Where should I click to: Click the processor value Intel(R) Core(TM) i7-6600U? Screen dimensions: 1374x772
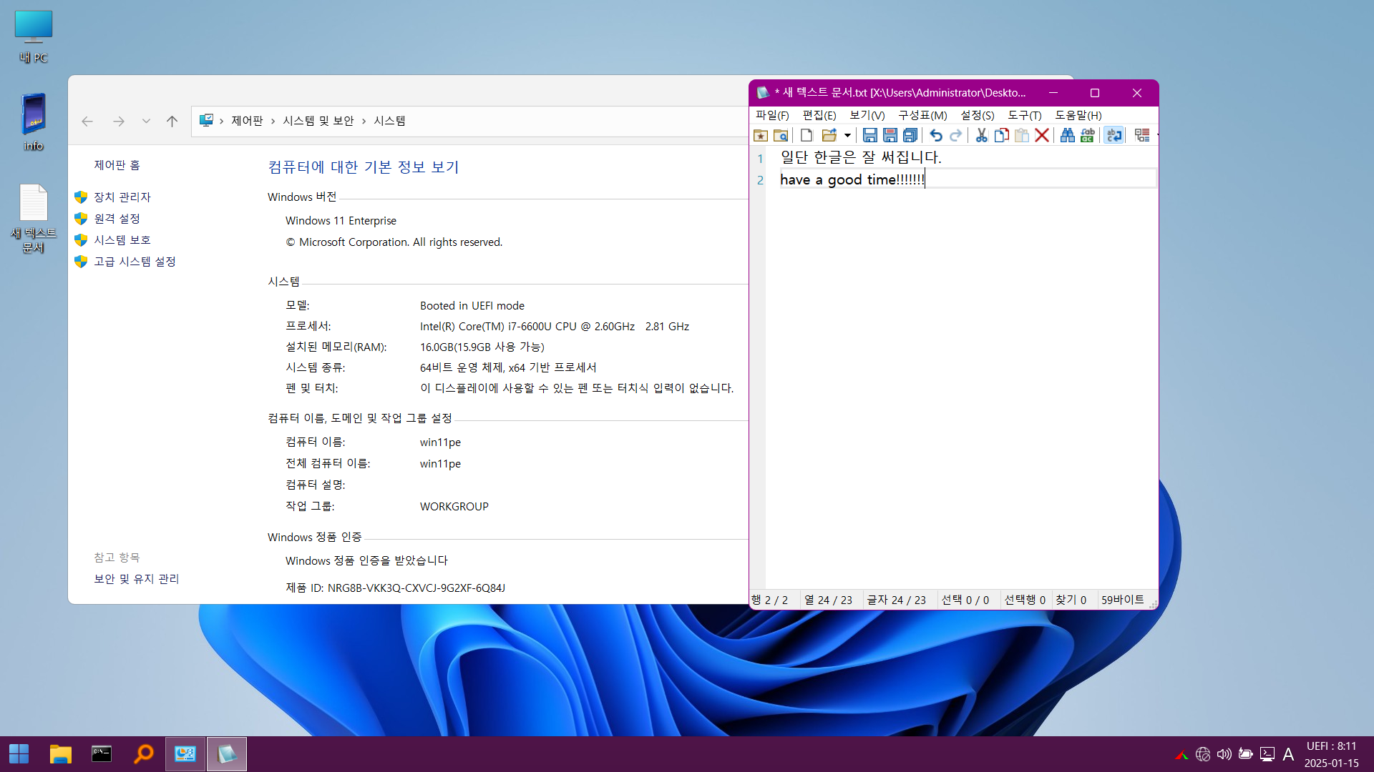(555, 326)
